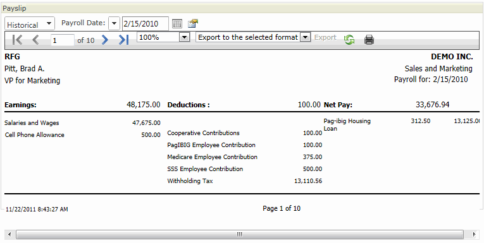Click the scrollbar left arrow
This screenshot has width=484, height=243.
click(9, 234)
